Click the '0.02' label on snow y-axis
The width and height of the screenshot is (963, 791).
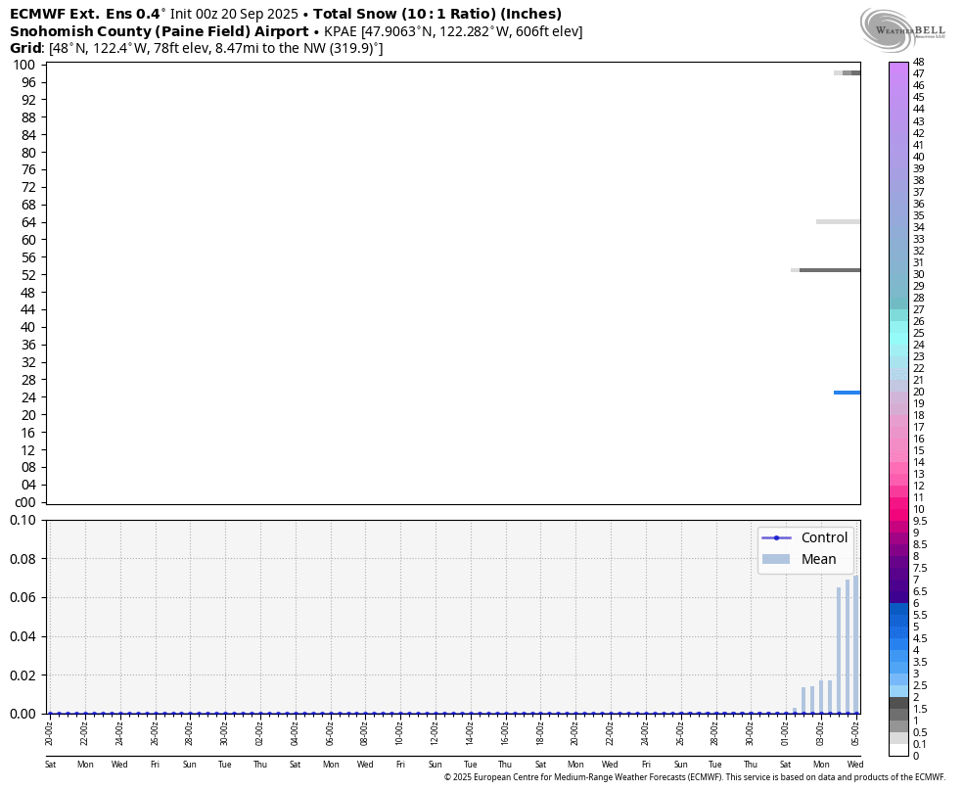click(x=23, y=675)
